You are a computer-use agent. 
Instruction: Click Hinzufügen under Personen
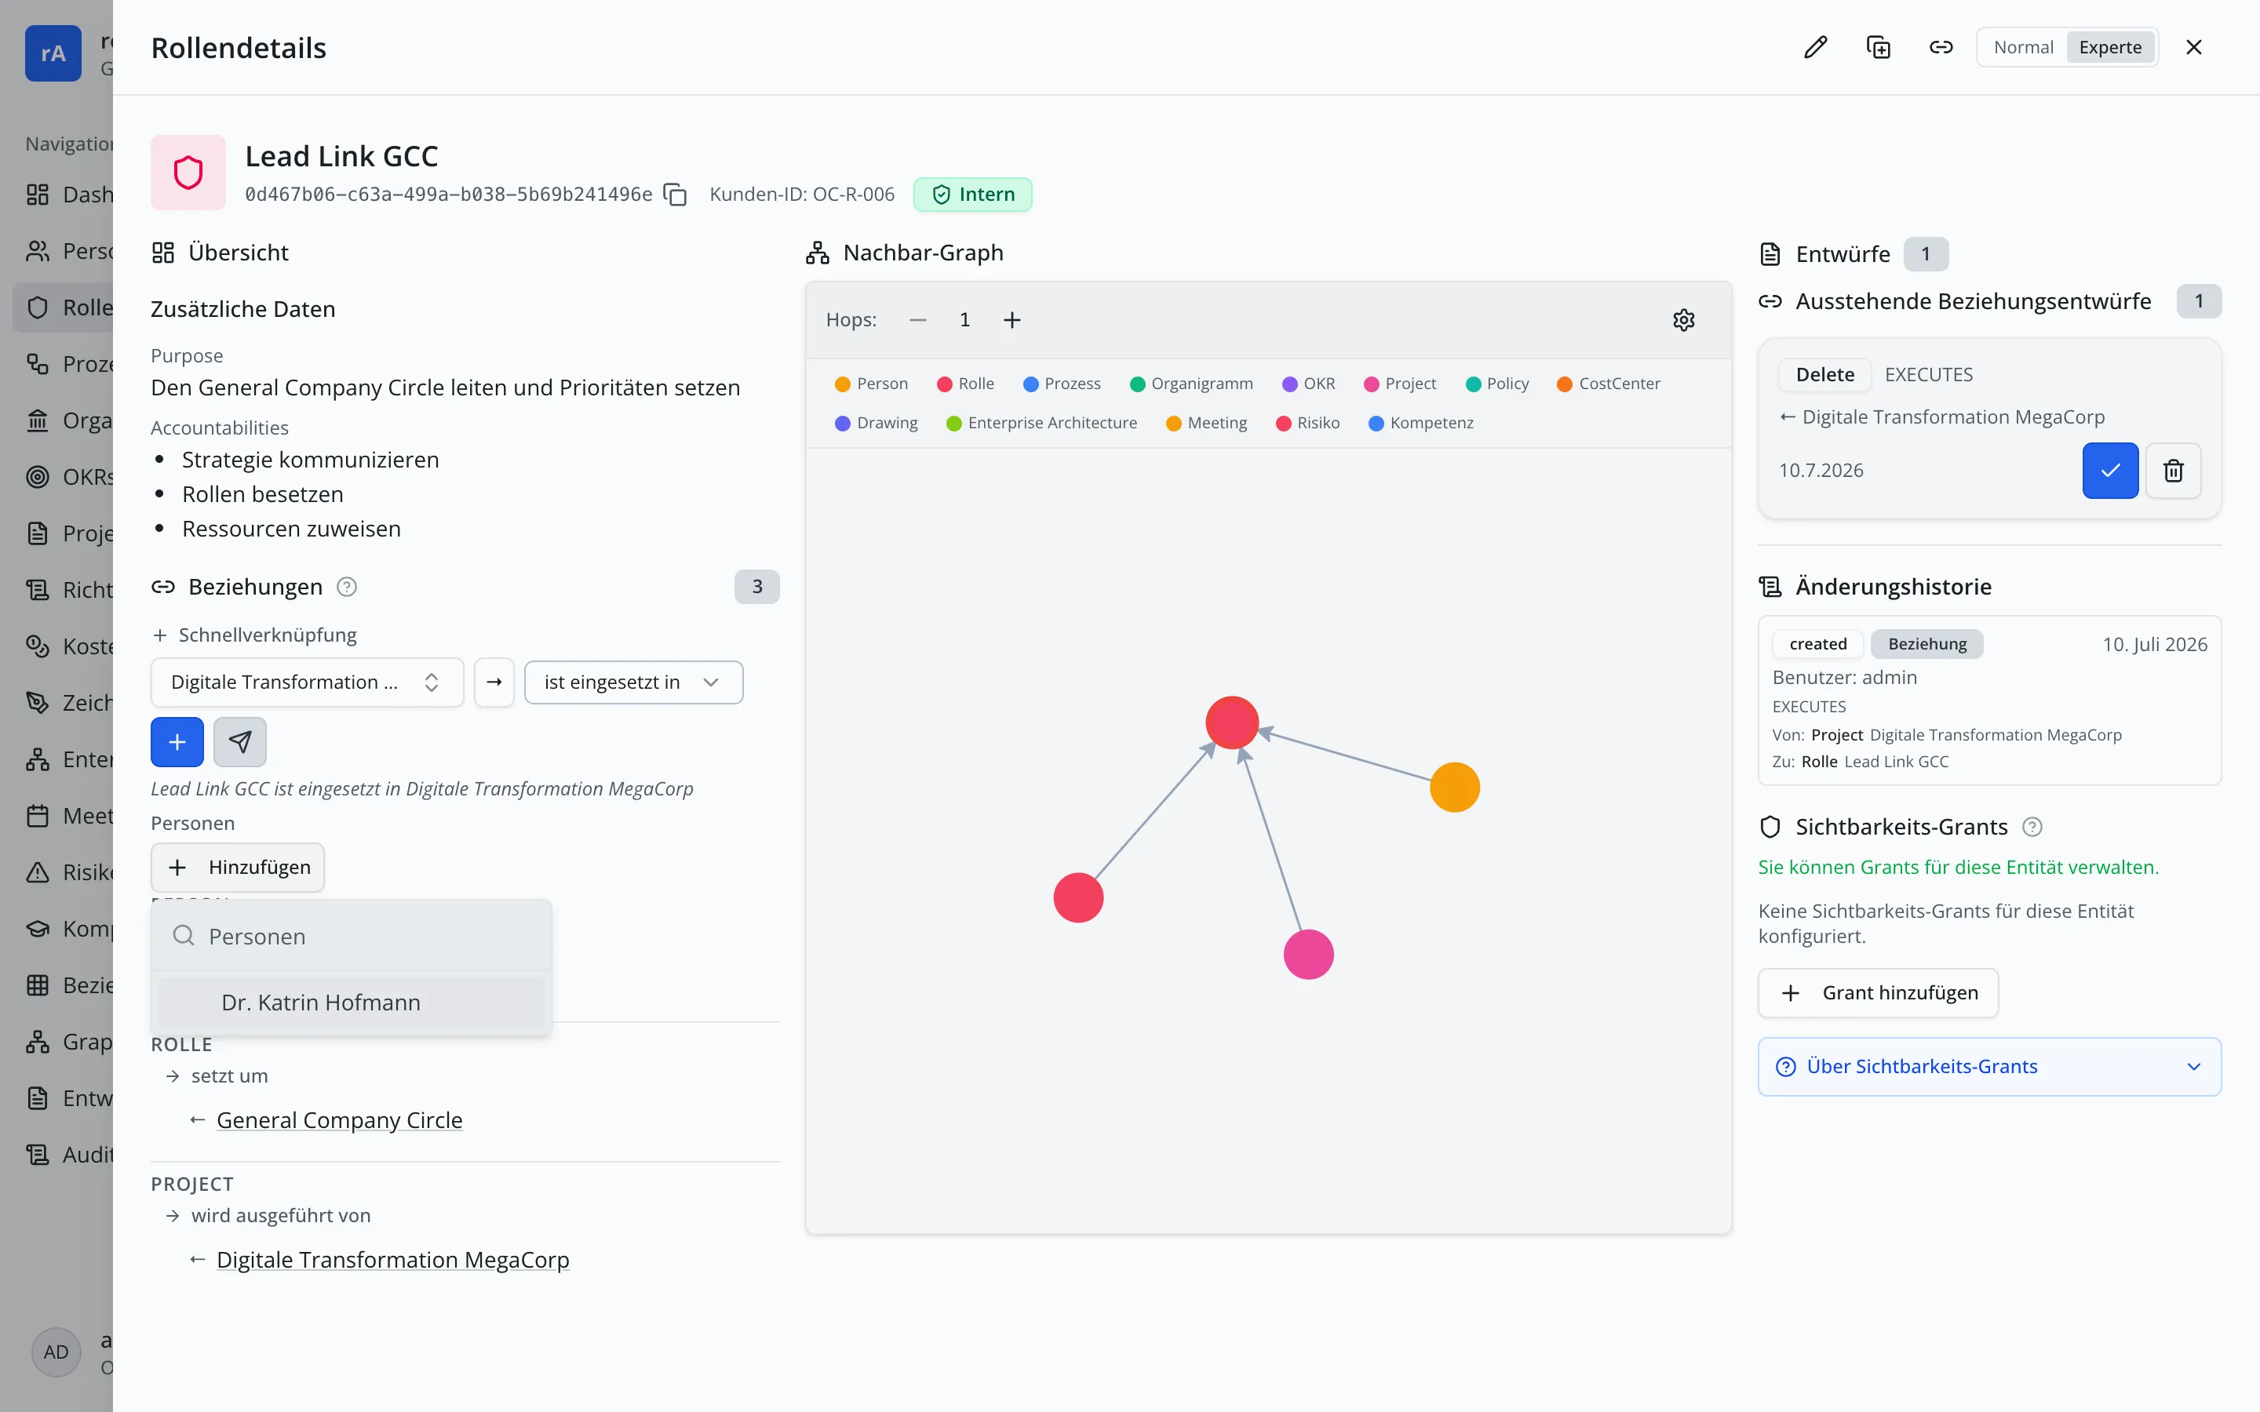[238, 868]
